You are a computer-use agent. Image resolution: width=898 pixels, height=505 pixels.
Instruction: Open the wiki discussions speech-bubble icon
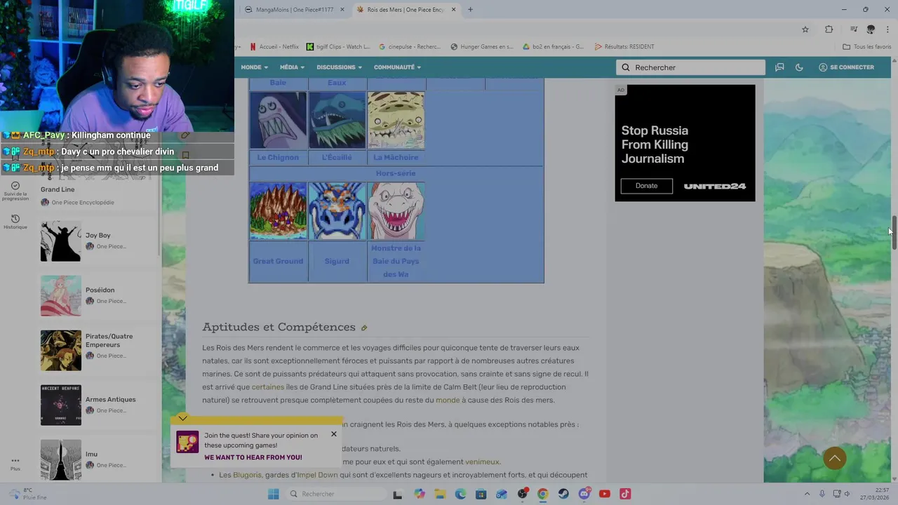tap(779, 67)
